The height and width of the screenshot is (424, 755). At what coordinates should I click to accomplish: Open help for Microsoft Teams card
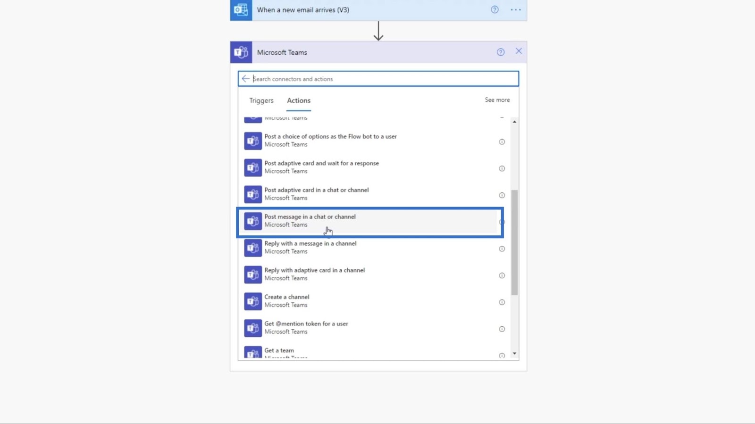(501, 52)
